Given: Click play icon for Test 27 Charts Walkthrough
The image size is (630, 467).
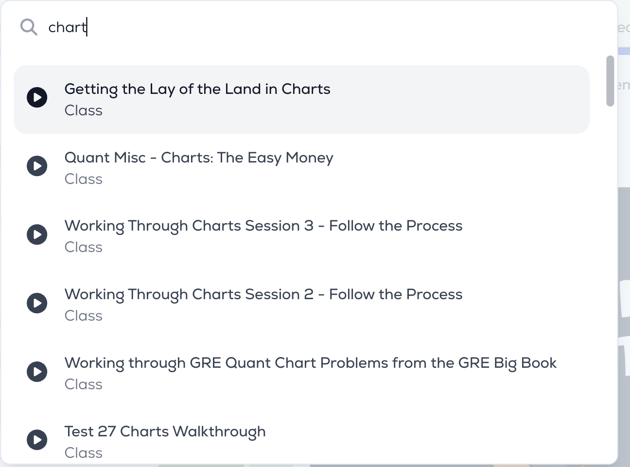Looking at the screenshot, I should point(37,440).
